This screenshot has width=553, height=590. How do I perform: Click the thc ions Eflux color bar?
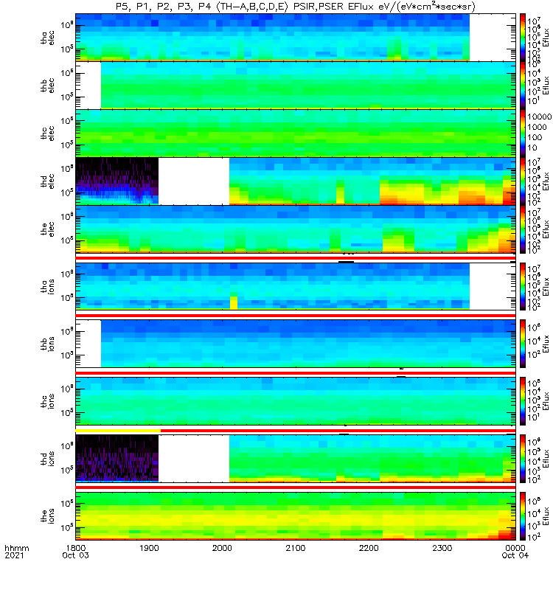pos(523,401)
